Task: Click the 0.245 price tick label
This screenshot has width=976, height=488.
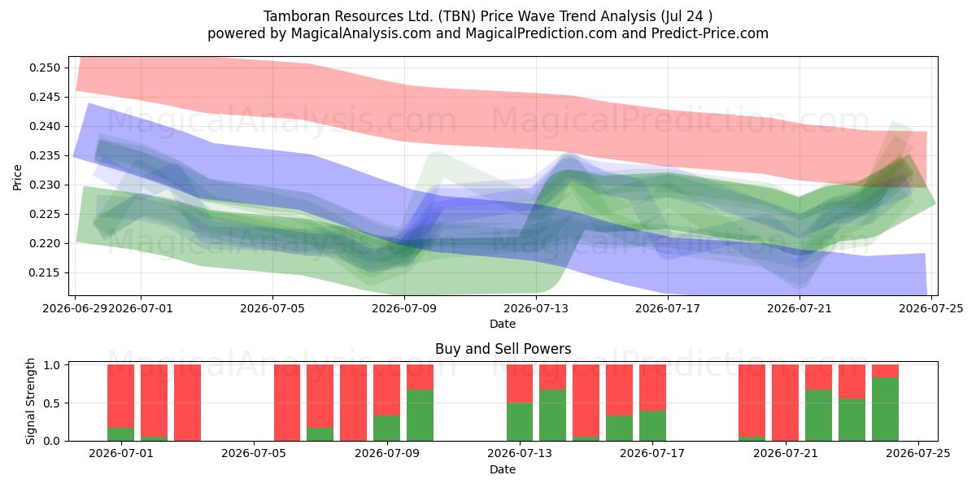Action: pyautogui.click(x=46, y=97)
